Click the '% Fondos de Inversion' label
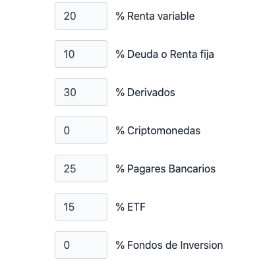267x262 pixels. coord(169,245)
